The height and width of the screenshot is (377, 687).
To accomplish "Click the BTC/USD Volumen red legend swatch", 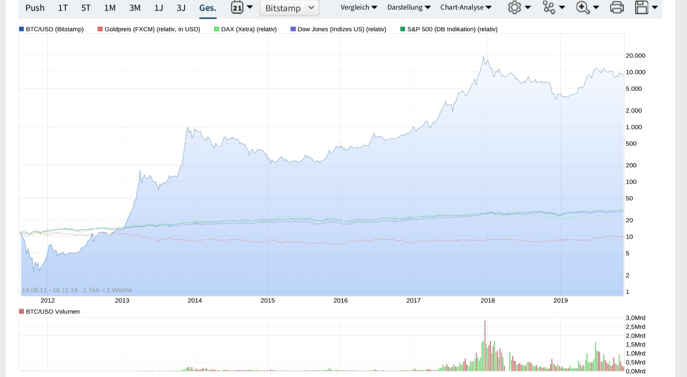I will point(22,311).
